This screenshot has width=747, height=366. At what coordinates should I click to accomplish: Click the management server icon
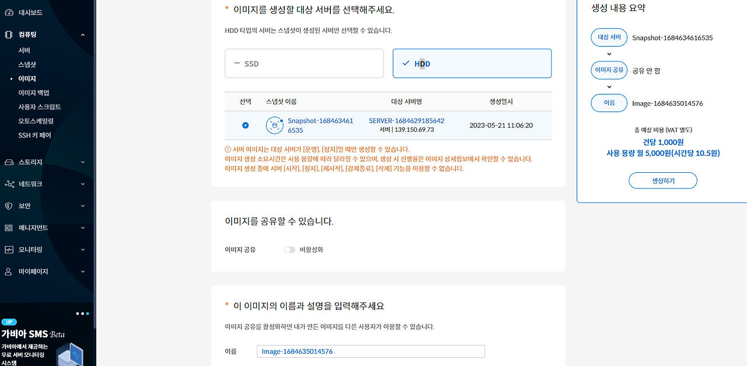pyautogui.click(x=9, y=228)
